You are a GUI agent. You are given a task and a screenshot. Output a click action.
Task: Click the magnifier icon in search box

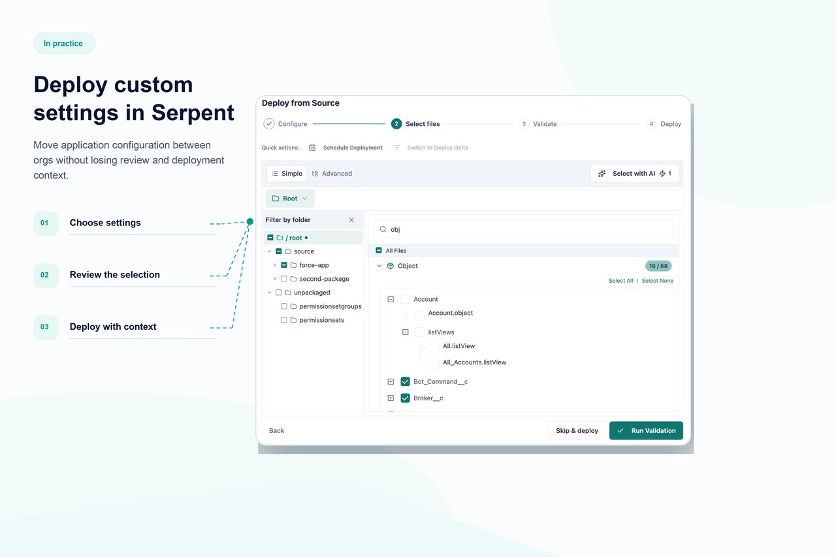point(383,229)
